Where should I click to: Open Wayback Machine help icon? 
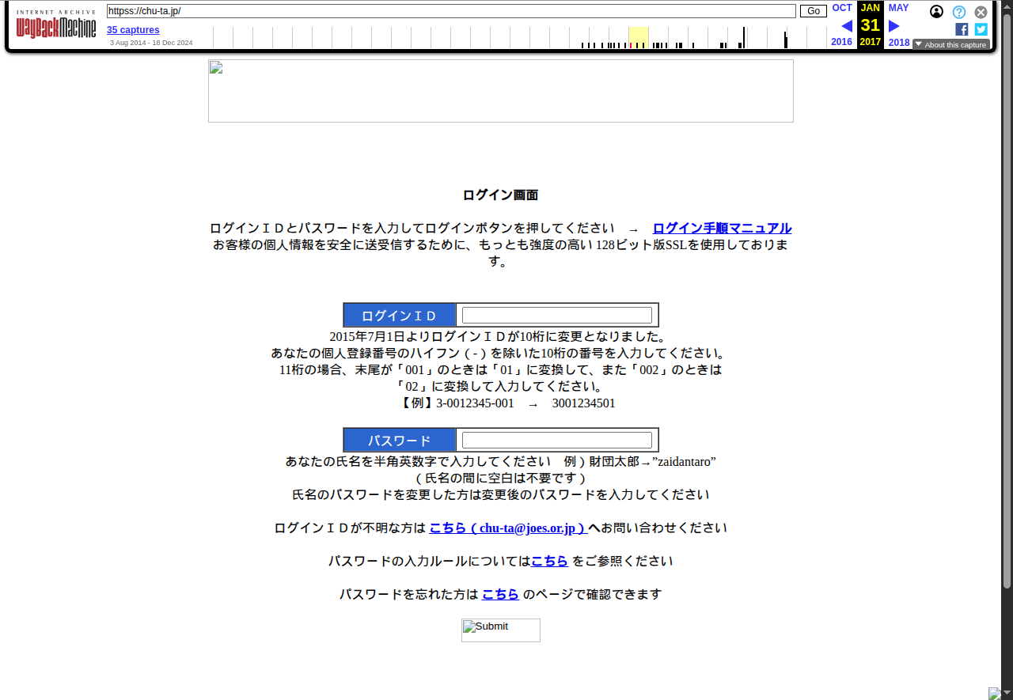point(958,12)
